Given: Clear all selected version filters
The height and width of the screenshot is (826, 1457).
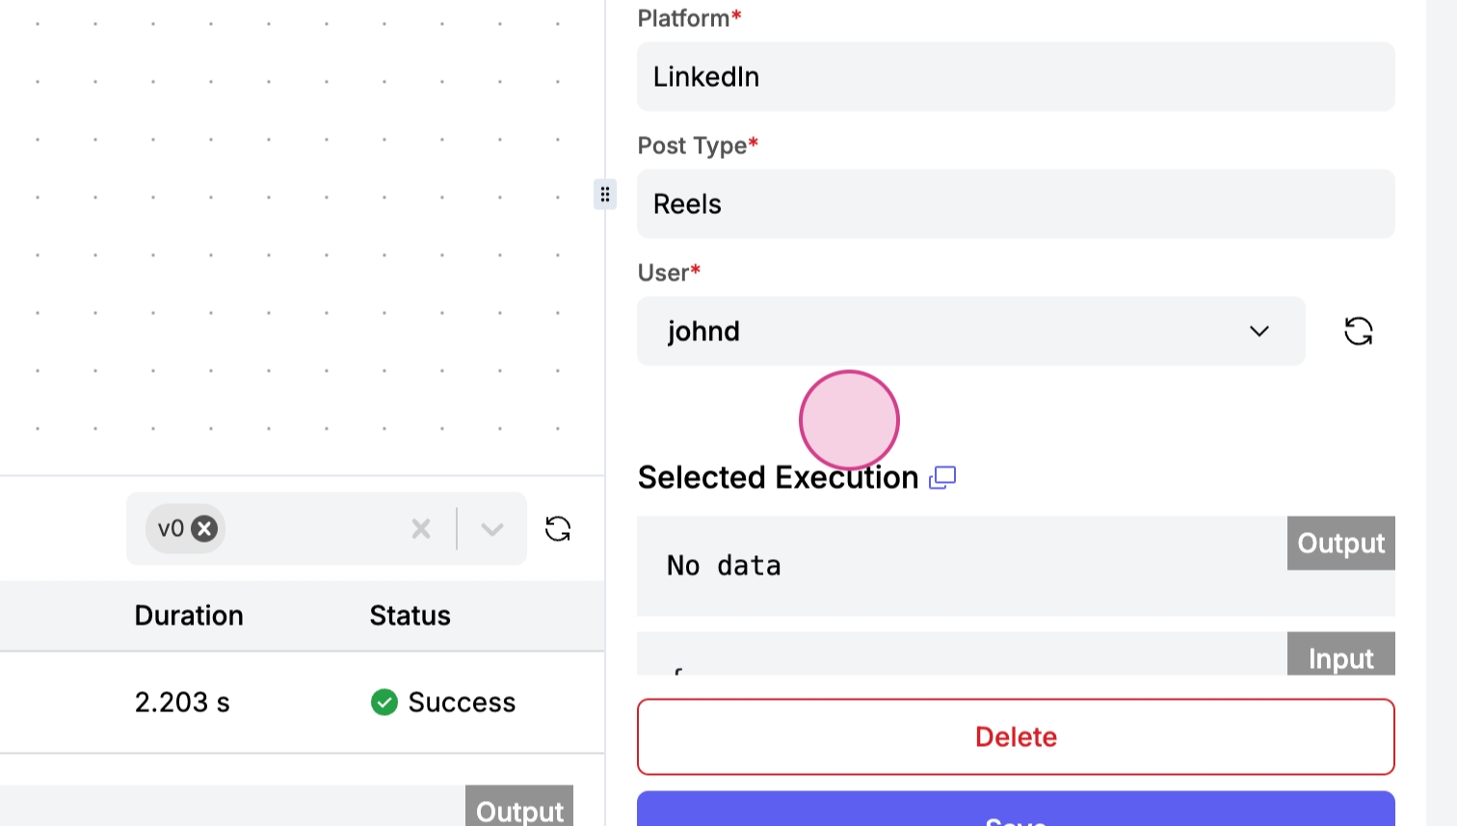Looking at the screenshot, I should click(x=421, y=528).
